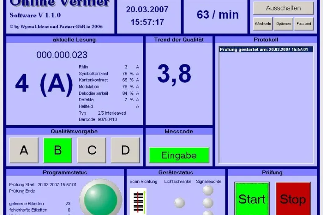Select the green B quality grade
The image size is (323, 215).
(x=58, y=150)
